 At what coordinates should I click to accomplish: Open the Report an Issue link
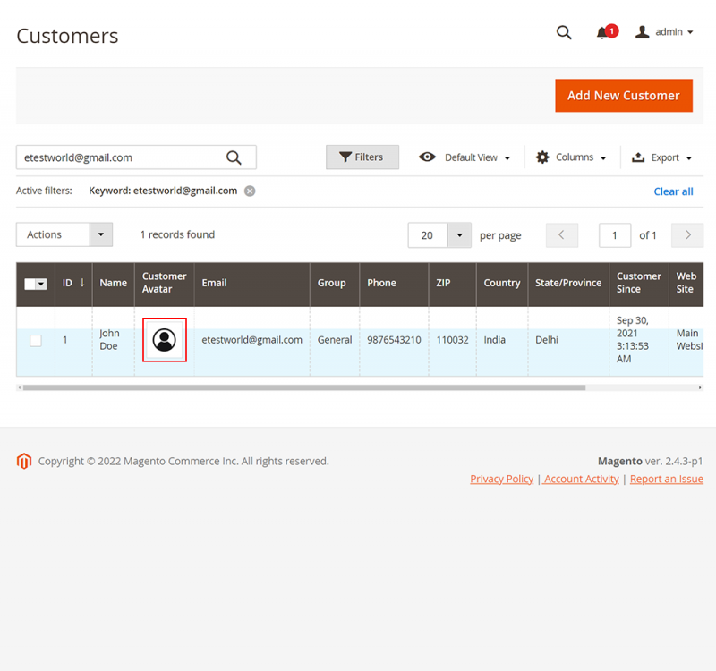point(666,479)
